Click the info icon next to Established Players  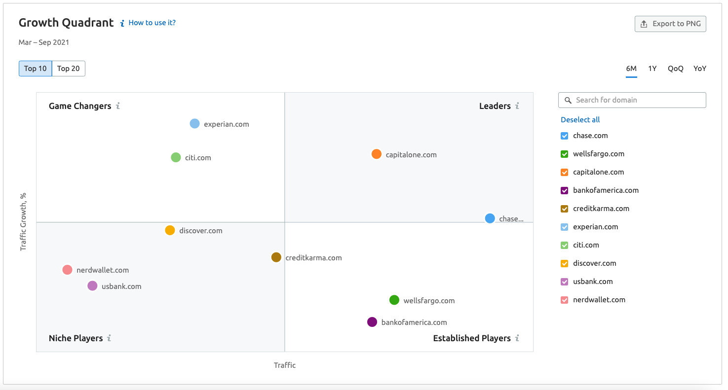click(x=517, y=338)
